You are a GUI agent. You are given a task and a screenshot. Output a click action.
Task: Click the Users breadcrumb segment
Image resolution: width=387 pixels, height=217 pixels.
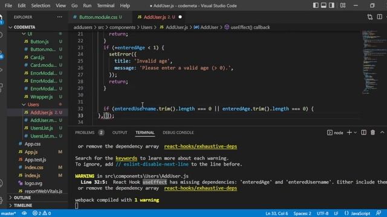[146, 27]
